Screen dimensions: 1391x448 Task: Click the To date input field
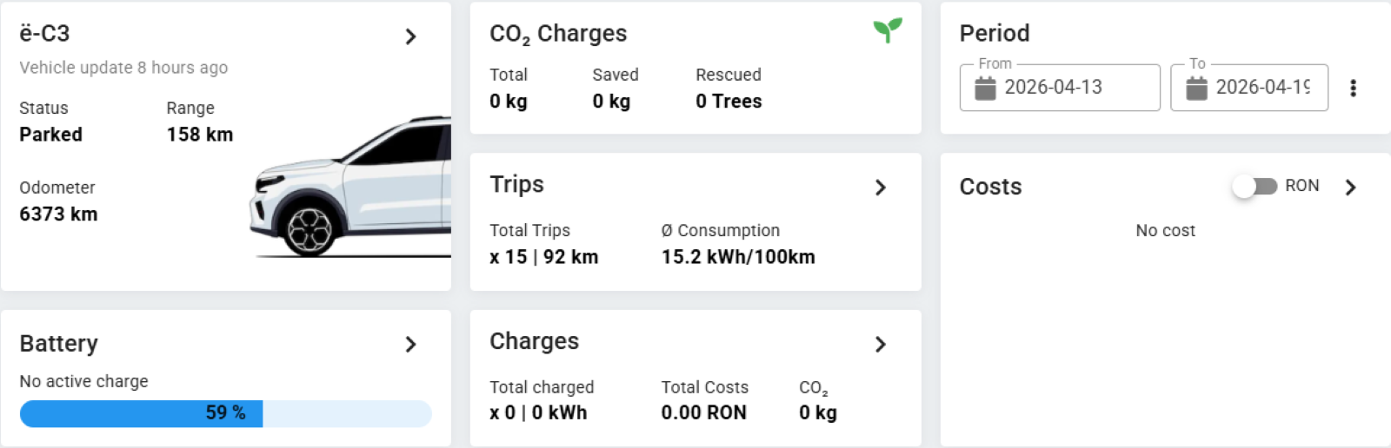click(x=1262, y=88)
